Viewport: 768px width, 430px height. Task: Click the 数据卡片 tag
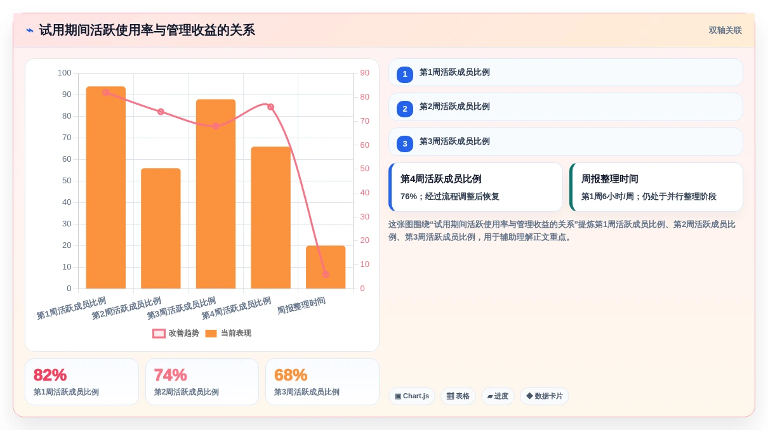545,396
